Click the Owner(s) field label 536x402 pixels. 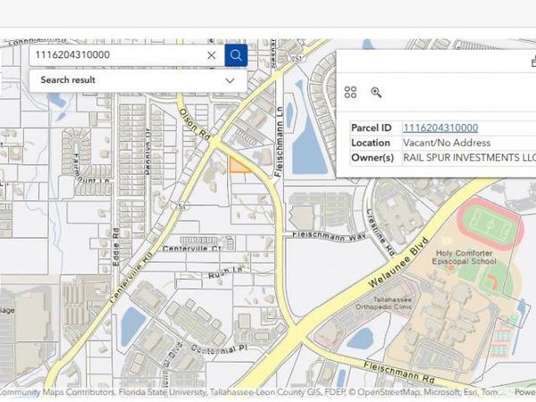[x=373, y=157]
